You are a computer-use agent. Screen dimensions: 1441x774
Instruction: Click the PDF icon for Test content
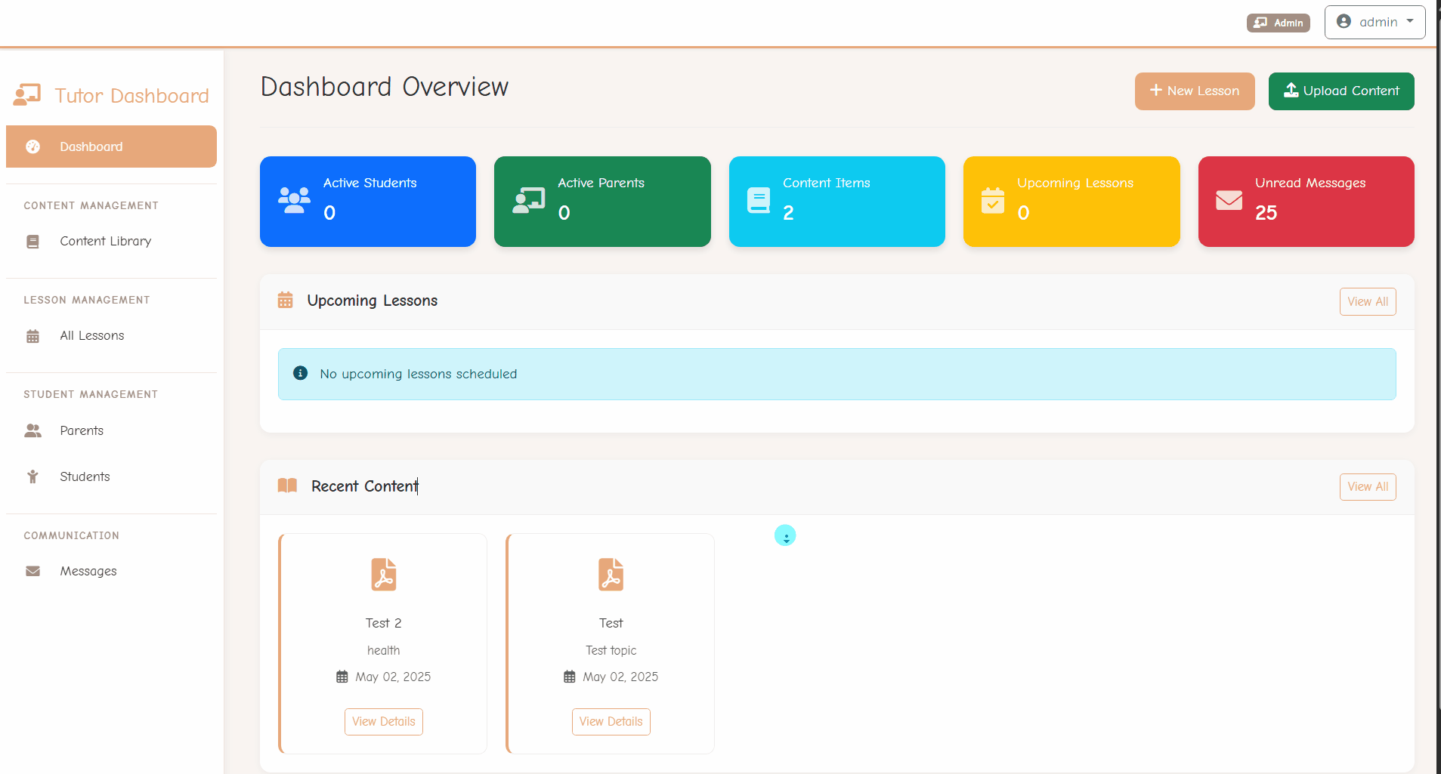611,575
